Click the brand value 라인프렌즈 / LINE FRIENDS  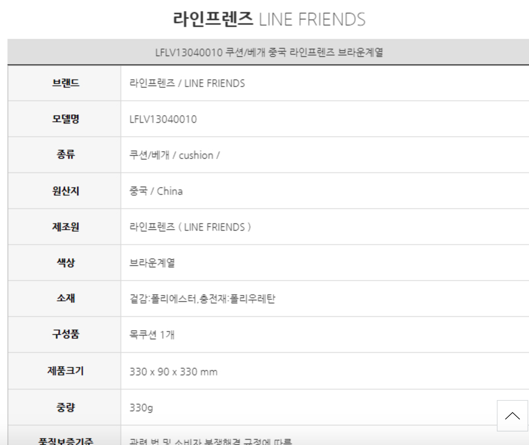187,83
